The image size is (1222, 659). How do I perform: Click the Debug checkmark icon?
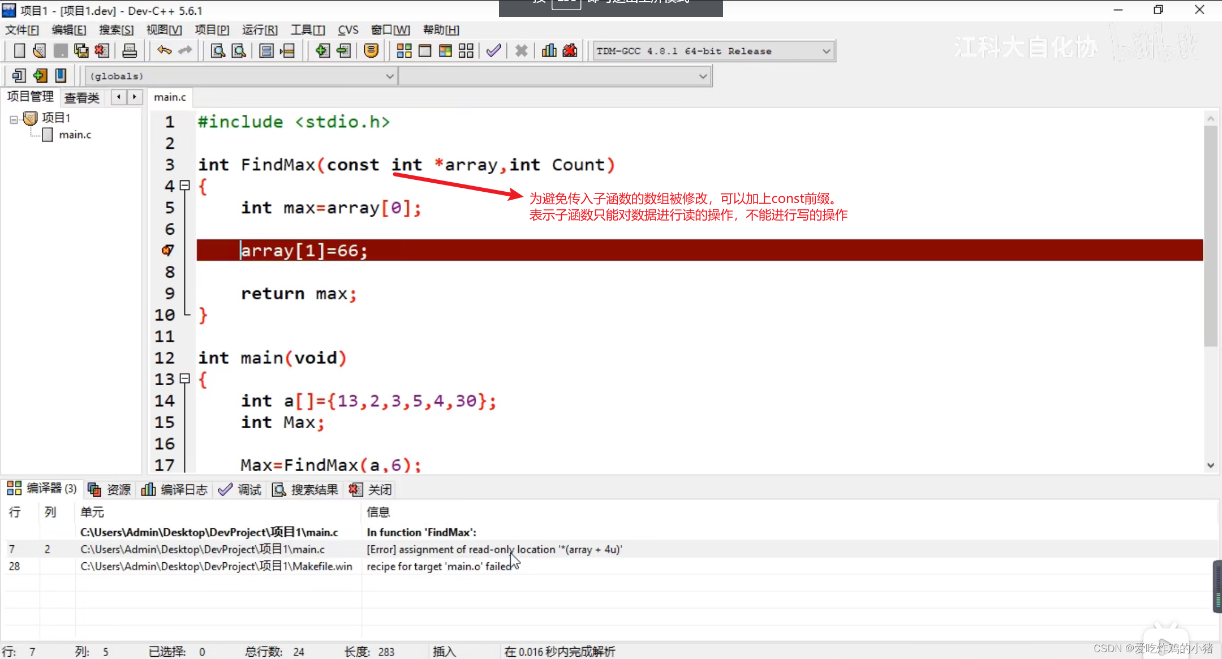(x=493, y=51)
